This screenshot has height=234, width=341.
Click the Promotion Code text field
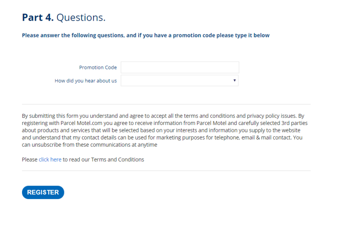click(x=180, y=67)
